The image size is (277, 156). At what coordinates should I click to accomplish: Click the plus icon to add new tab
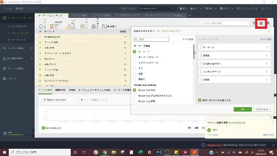click(189, 15)
